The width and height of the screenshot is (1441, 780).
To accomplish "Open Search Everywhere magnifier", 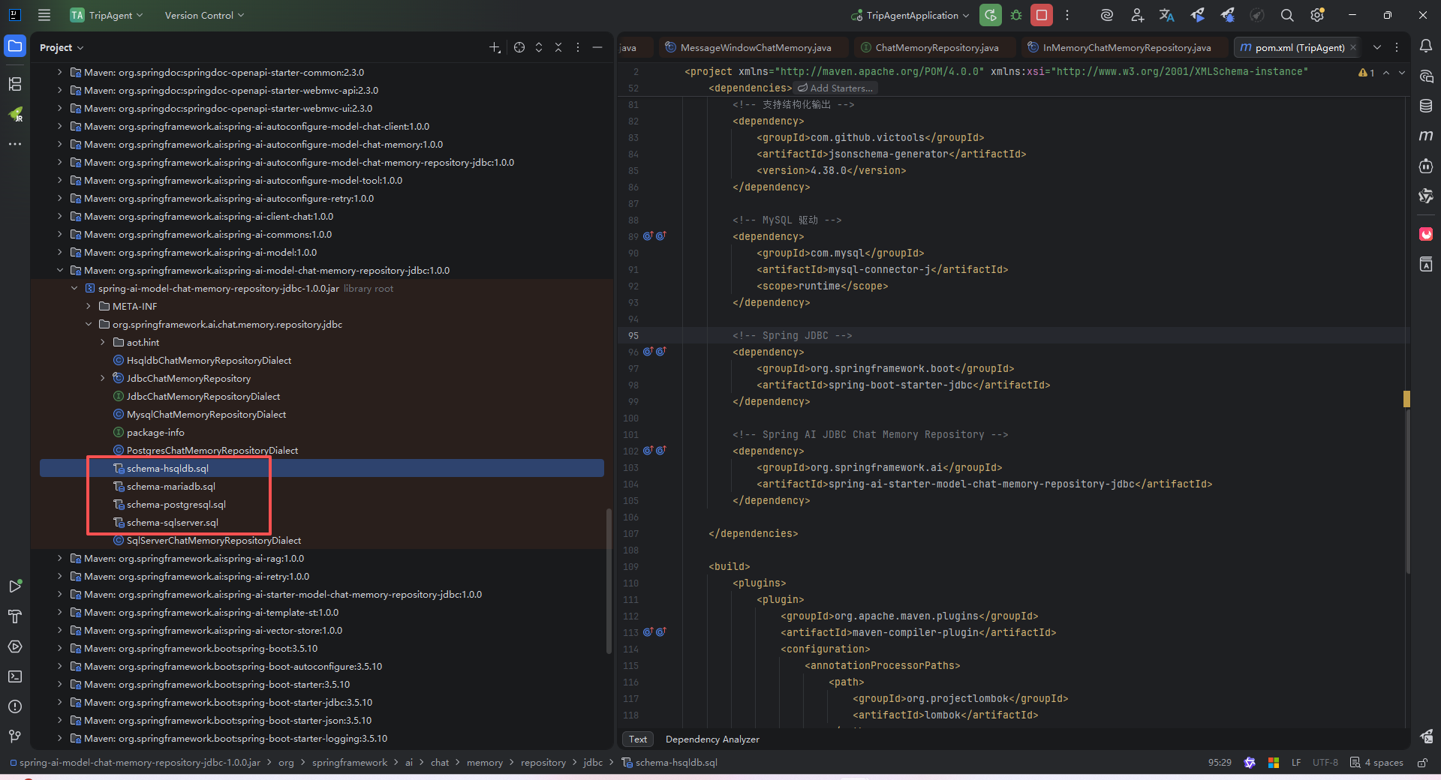I will pos(1287,15).
